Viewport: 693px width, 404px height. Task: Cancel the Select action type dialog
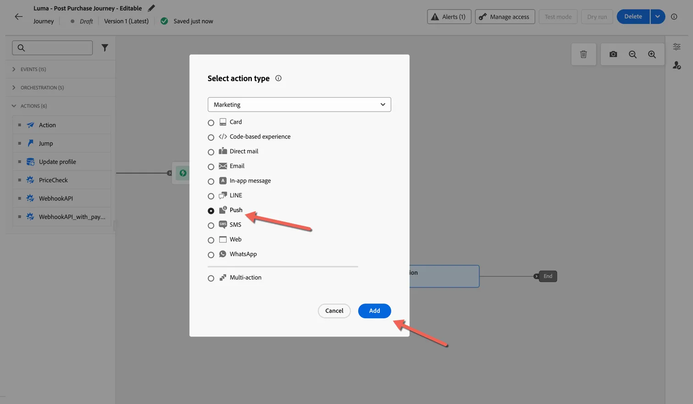pyautogui.click(x=334, y=311)
